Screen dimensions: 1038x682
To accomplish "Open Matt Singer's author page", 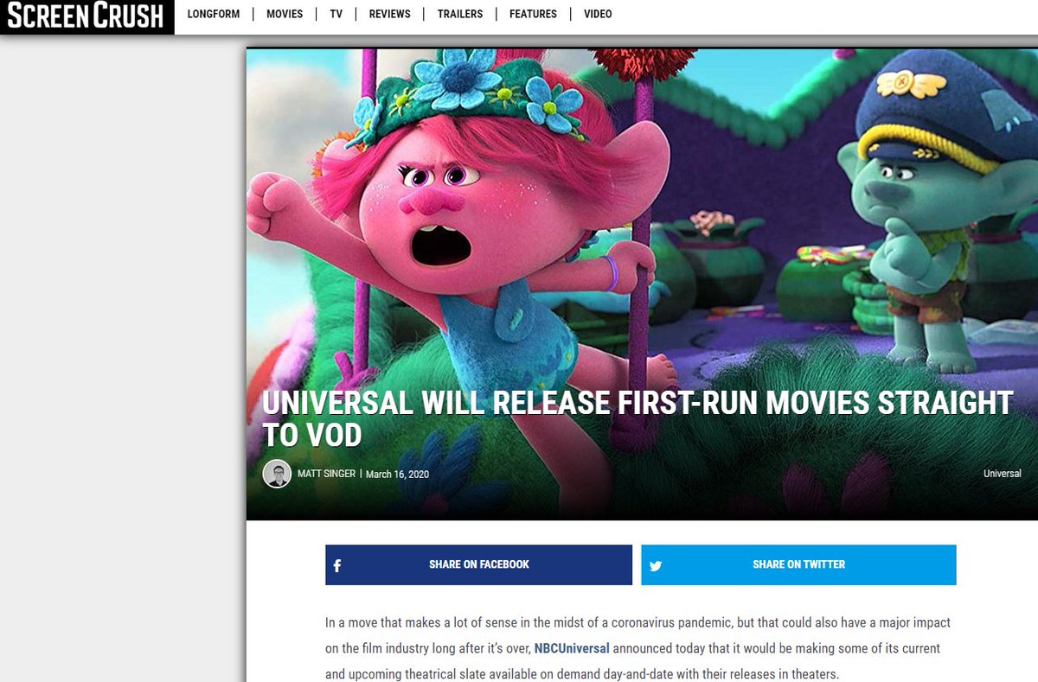I will point(326,474).
